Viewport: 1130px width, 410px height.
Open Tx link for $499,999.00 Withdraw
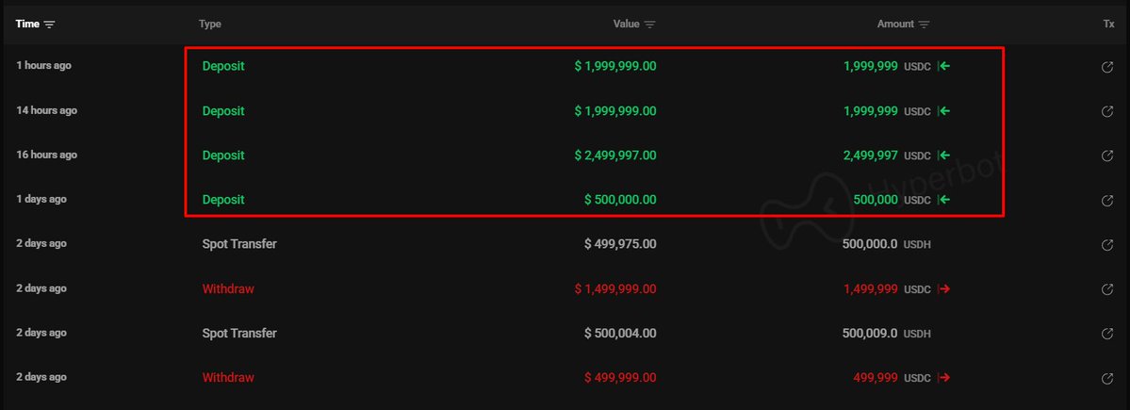pos(1107,378)
